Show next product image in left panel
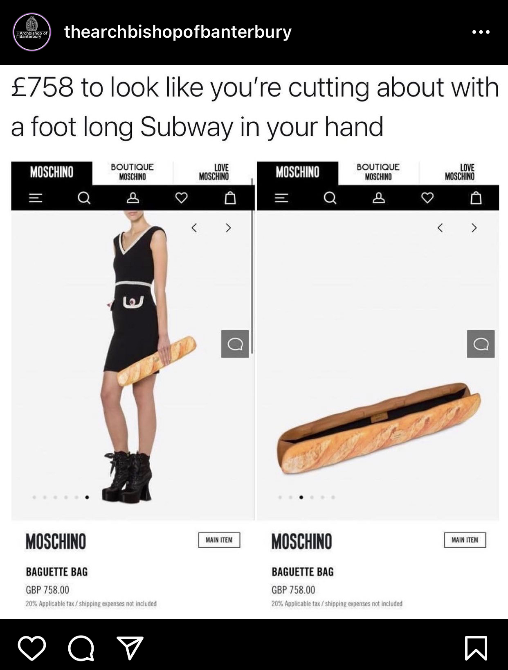This screenshot has width=508, height=670. tap(228, 228)
